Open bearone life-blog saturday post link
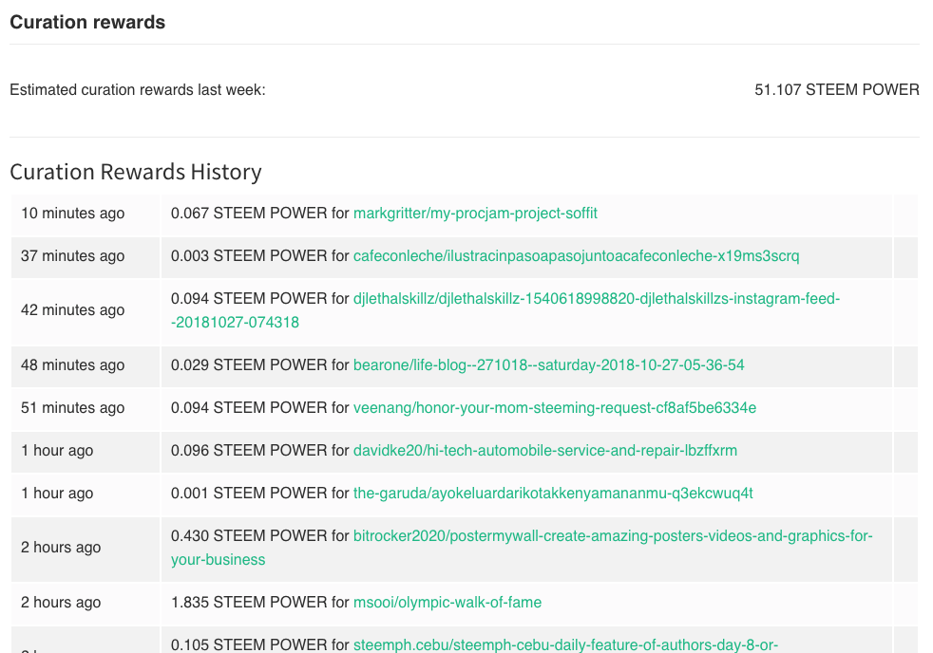 pyautogui.click(x=548, y=365)
